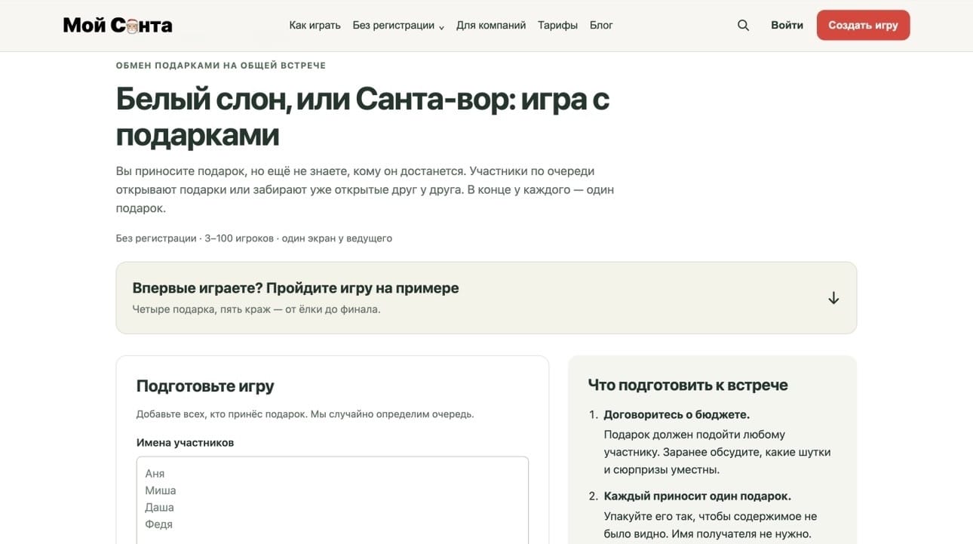The height and width of the screenshot is (544, 973).
Task: Click the Подготовьте игру heading
Action: (x=205, y=386)
